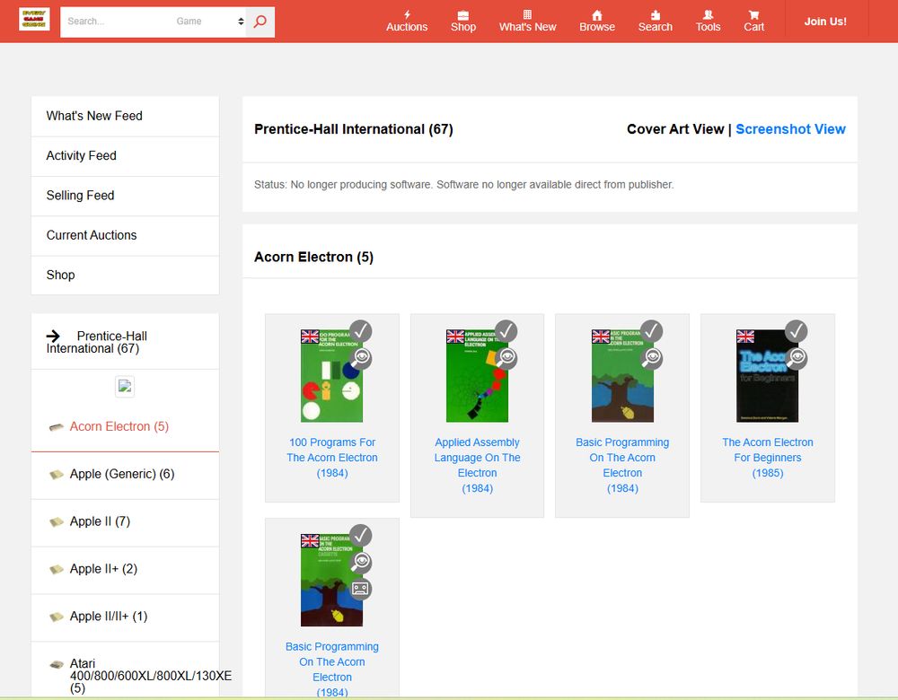The image size is (898, 700).
Task: Preview cover of Applied Assembly Language On The Electron
Action: point(506,358)
